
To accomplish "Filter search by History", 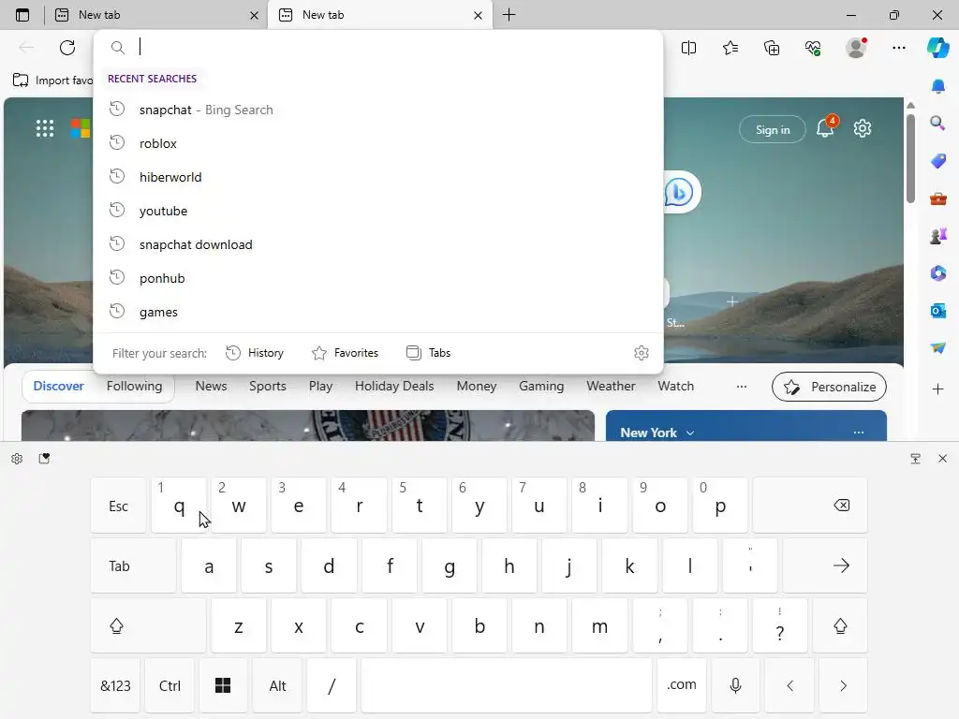I will [255, 353].
